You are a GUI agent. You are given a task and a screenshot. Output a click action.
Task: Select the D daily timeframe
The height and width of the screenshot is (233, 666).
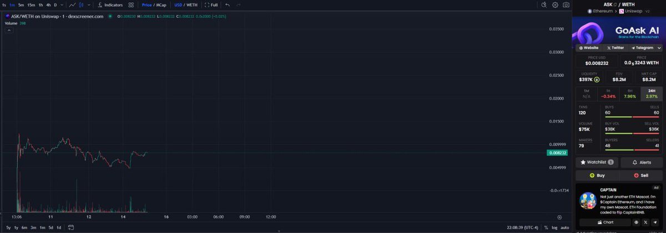tap(55, 5)
